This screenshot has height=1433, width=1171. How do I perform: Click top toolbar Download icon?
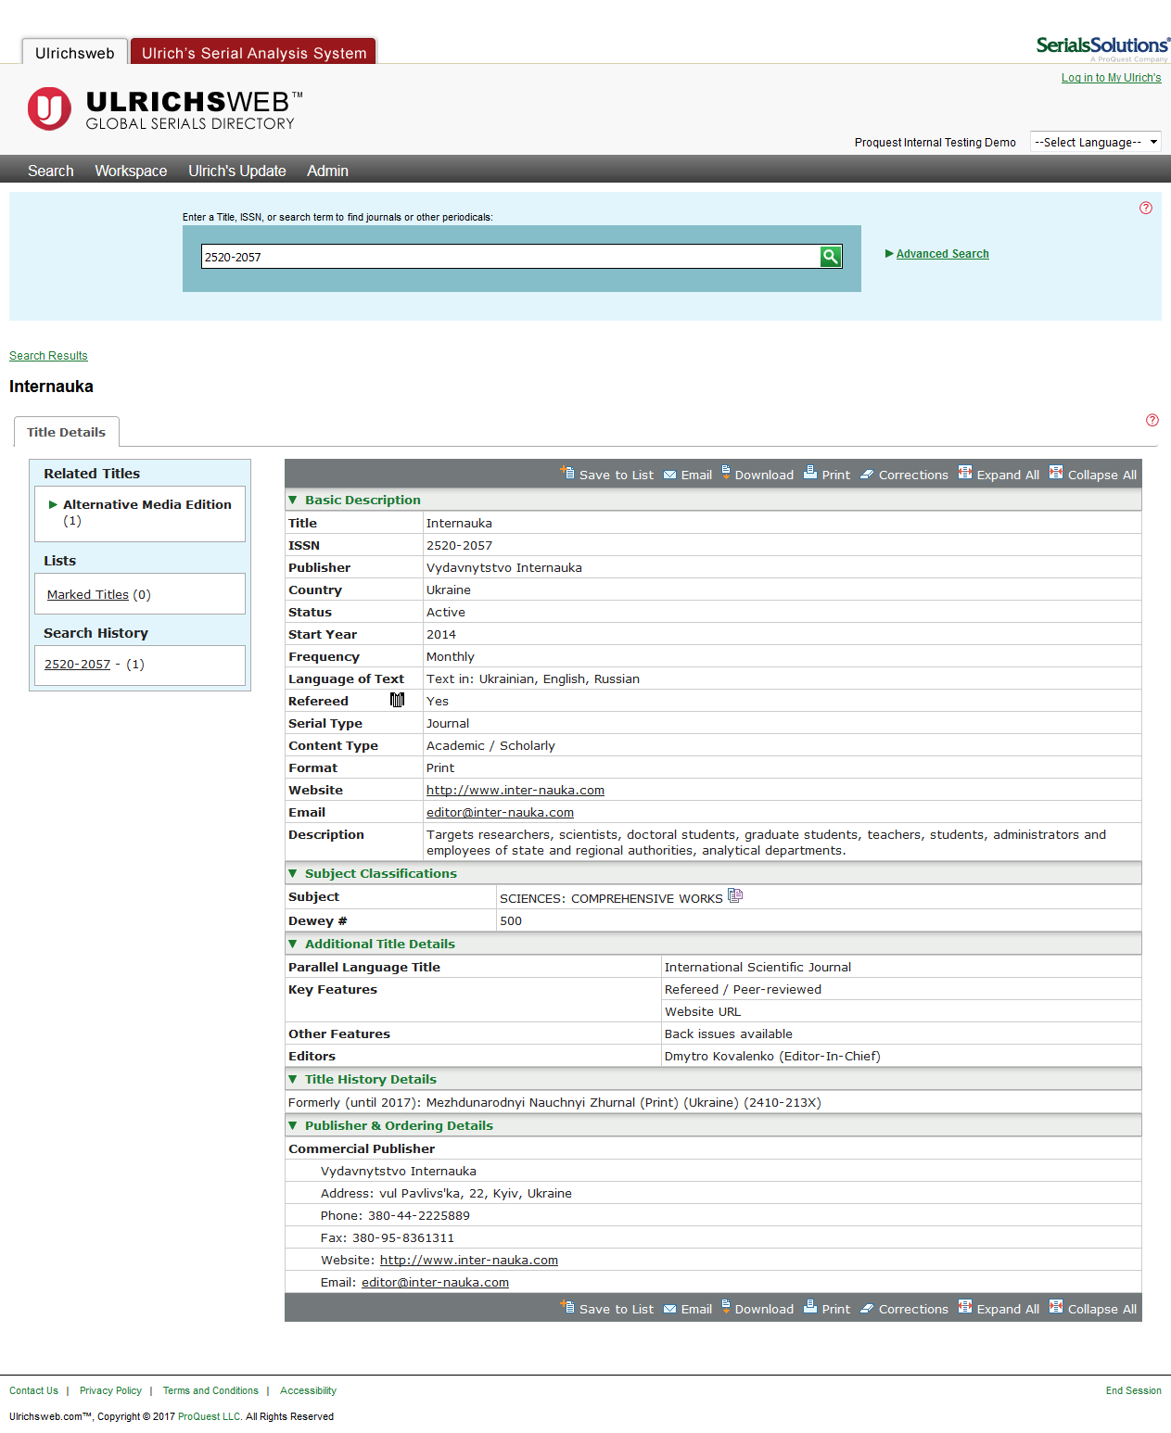click(x=726, y=472)
